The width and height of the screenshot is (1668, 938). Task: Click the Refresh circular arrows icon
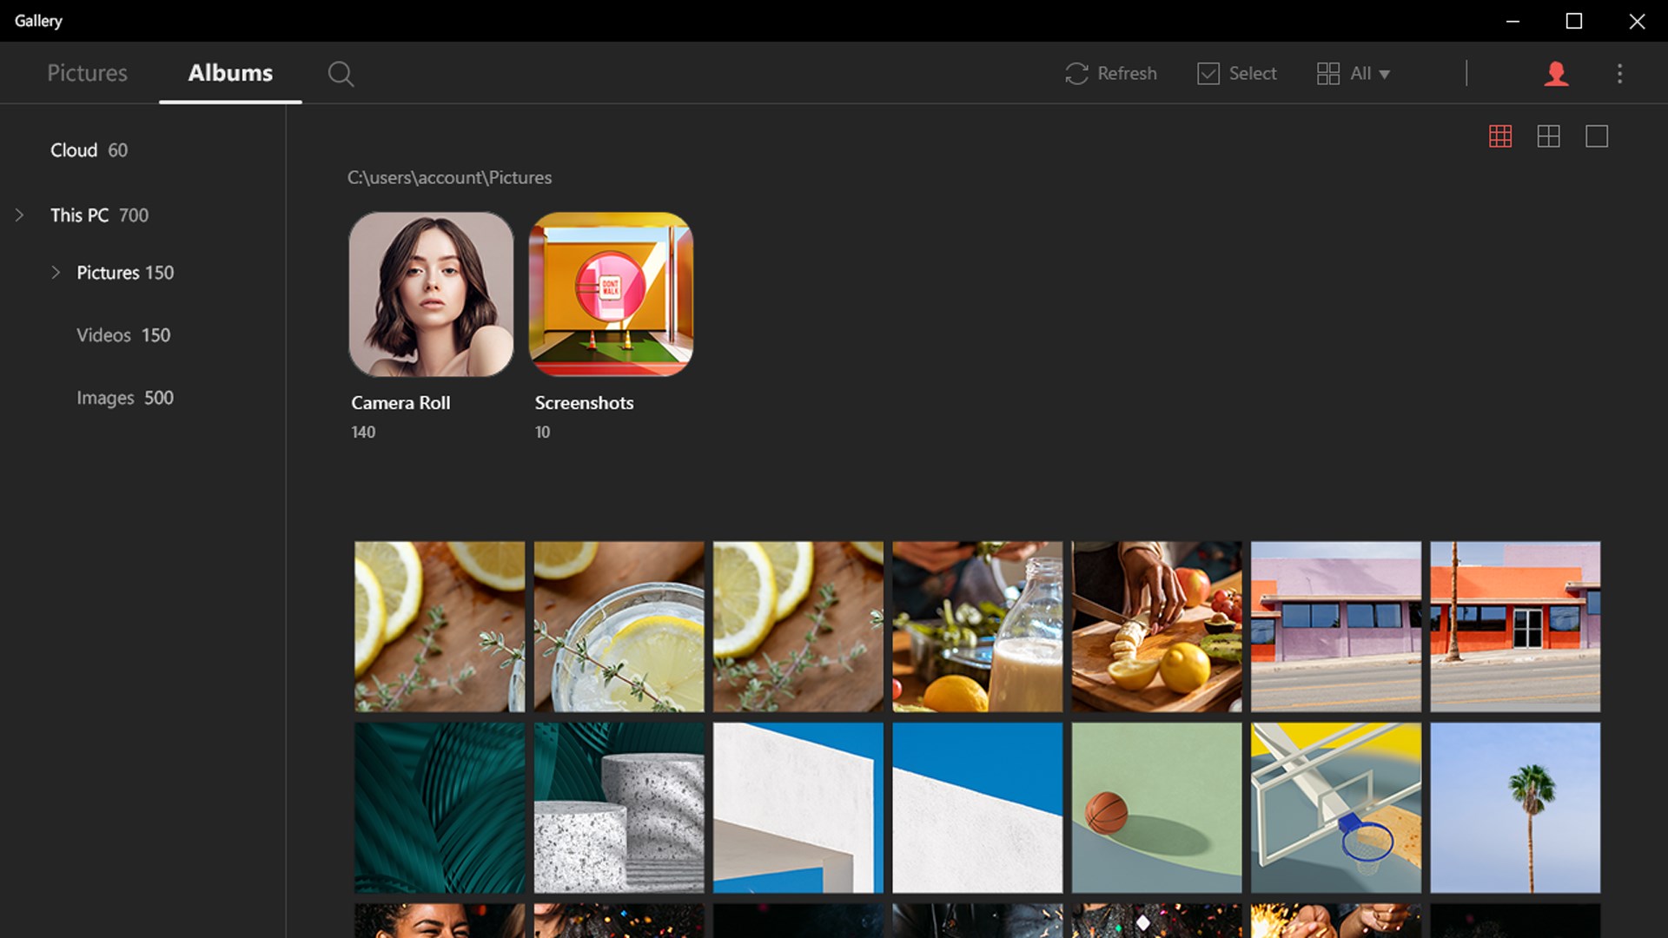1076,74
